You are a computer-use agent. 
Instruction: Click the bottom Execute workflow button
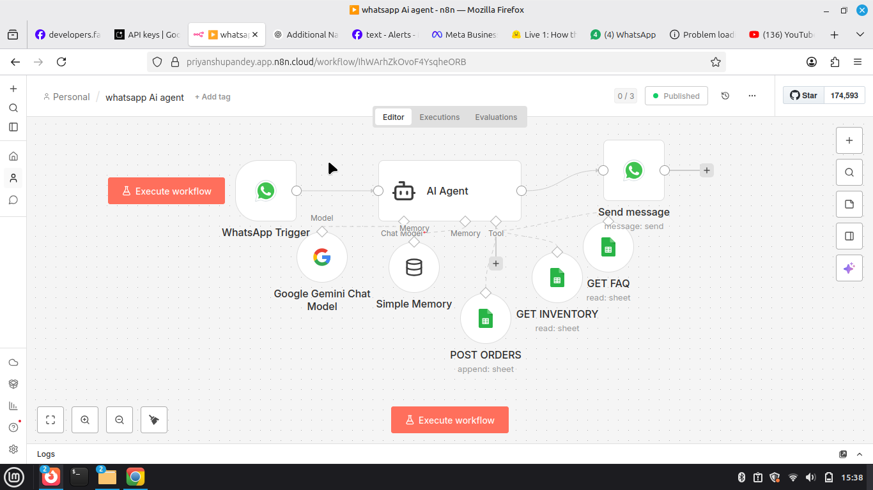450,420
